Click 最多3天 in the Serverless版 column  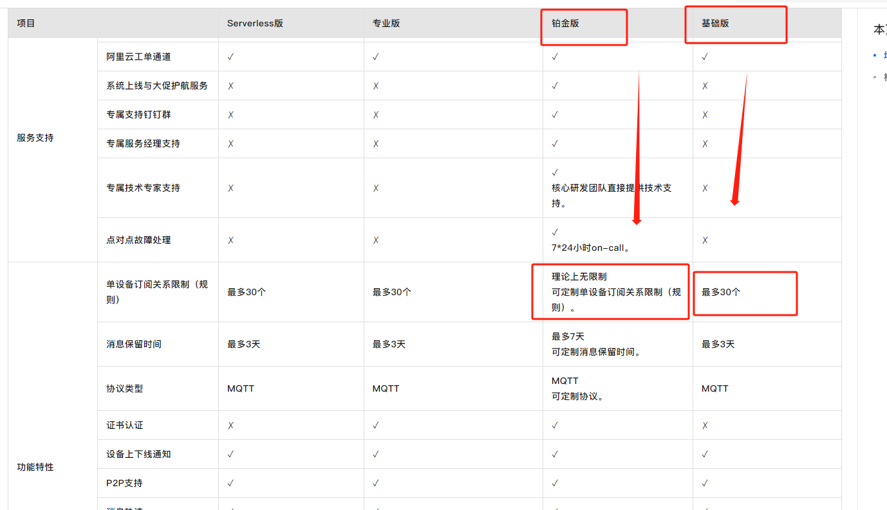[243, 344]
